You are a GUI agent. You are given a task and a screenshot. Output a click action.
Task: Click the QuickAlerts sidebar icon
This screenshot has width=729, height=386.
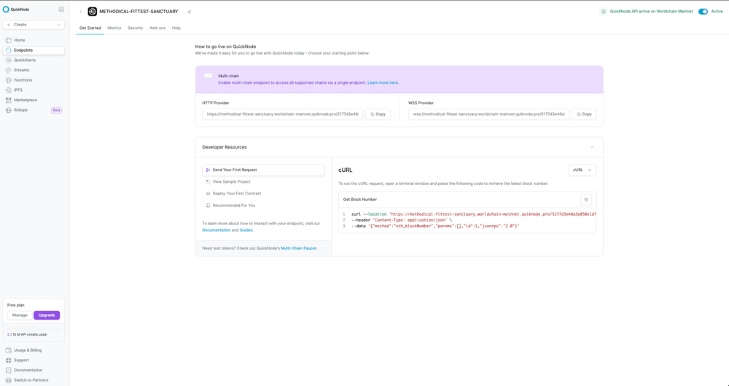click(x=8, y=60)
